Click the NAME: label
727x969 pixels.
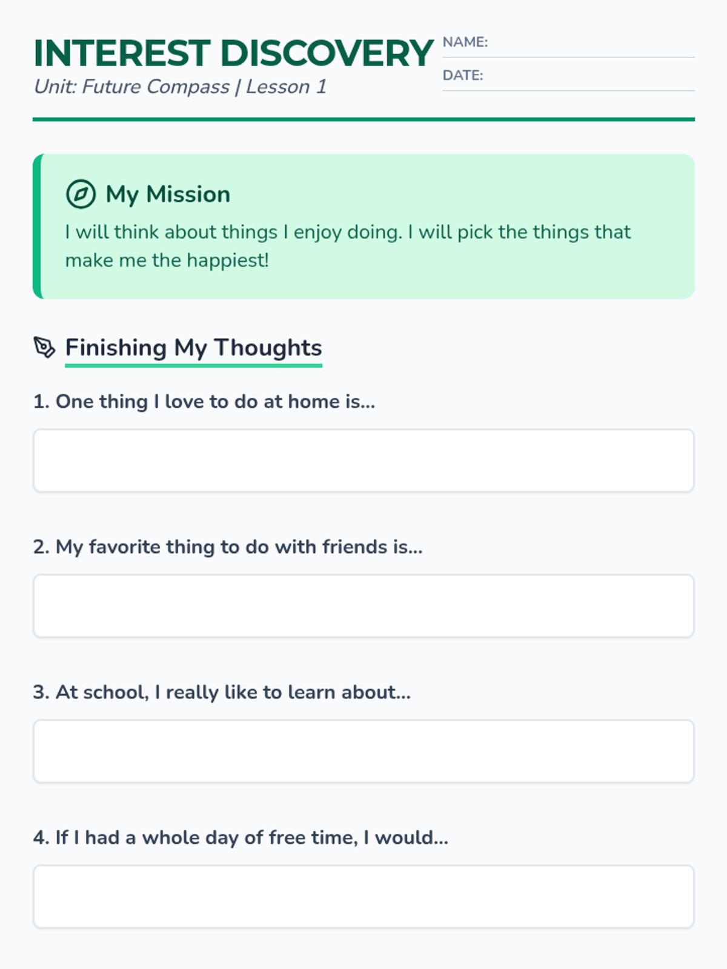[465, 42]
